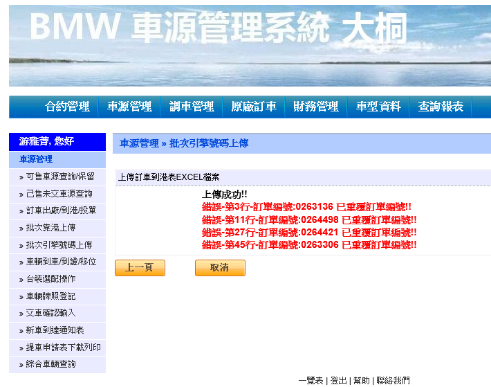Open the 車型資料 menu
The width and height of the screenshot is (491, 387).
[x=378, y=107]
